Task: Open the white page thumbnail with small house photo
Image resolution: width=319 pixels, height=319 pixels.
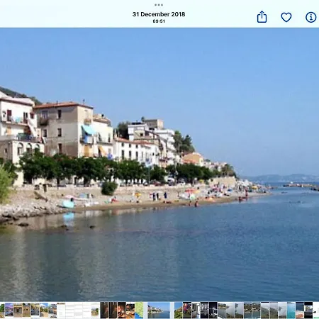Action: [95, 310]
